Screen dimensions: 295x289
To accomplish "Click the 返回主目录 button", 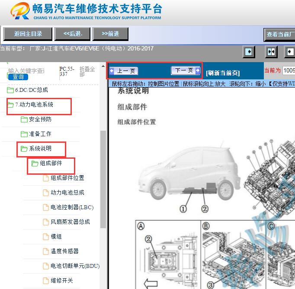I will [28, 34].
